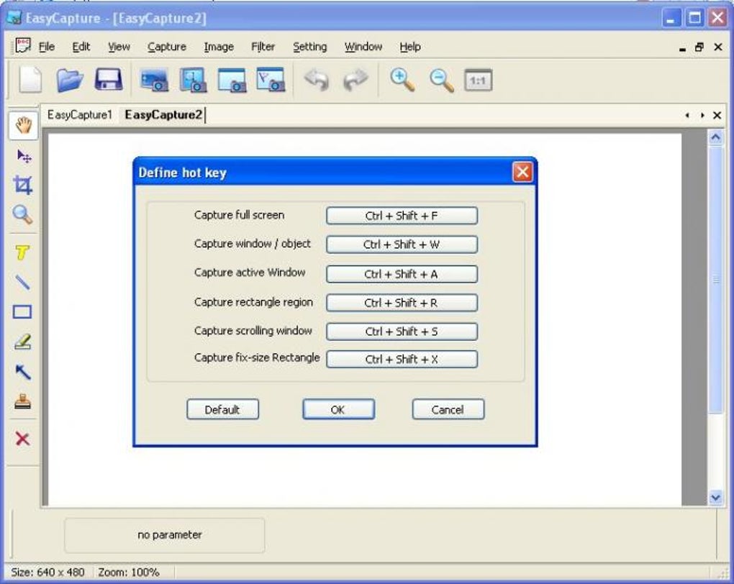Click the Cancel button
Image resolution: width=734 pixels, height=584 pixels.
point(448,409)
